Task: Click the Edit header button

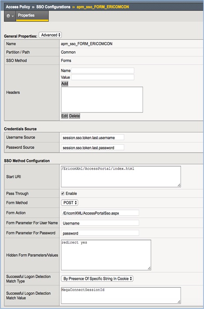Action: coord(64,116)
